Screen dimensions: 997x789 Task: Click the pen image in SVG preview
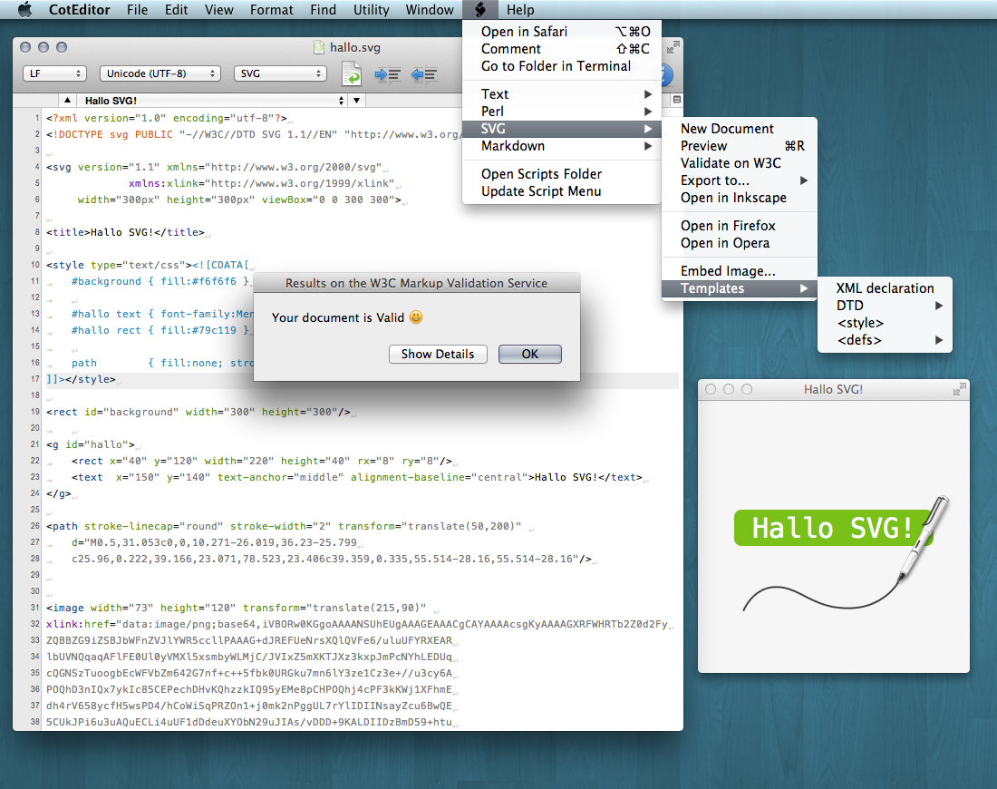(924, 538)
